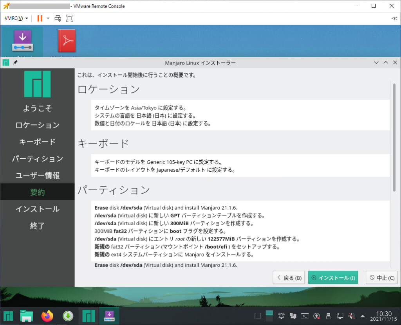
Task: Switch to the second virtual desktop in pager
Action: (x=269, y=319)
